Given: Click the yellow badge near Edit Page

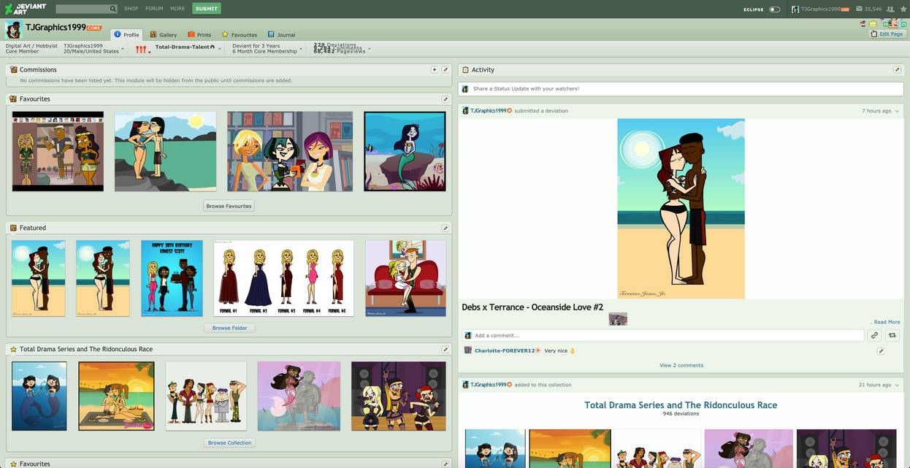Looking at the screenshot, I should click(873, 24).
